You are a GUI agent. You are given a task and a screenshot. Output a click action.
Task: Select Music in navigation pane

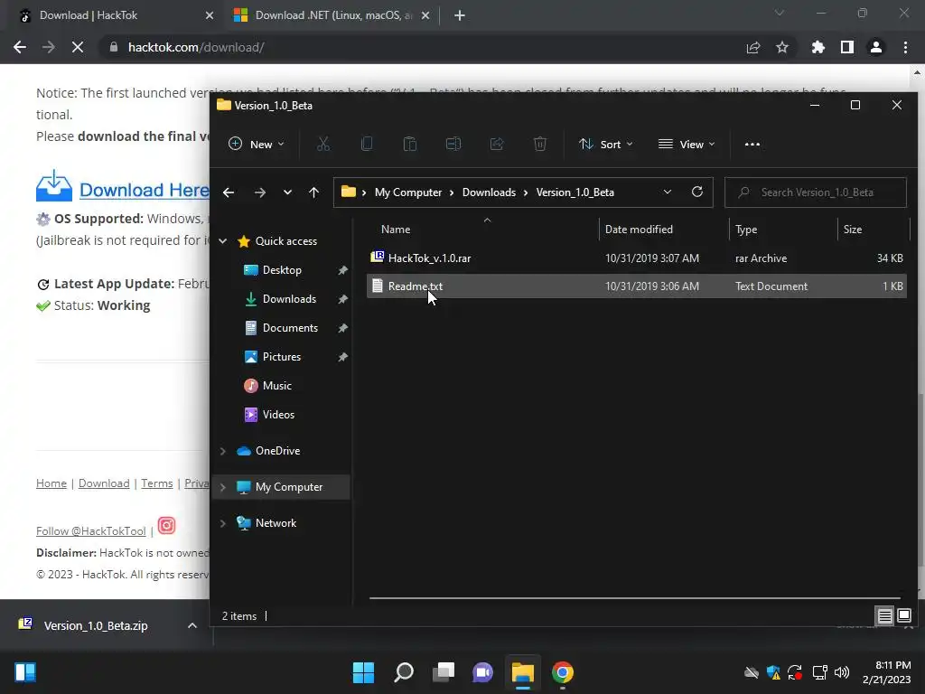point(276,386)
